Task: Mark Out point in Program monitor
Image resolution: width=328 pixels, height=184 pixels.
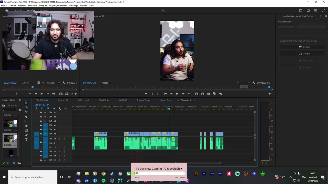Action: (158, 94)
